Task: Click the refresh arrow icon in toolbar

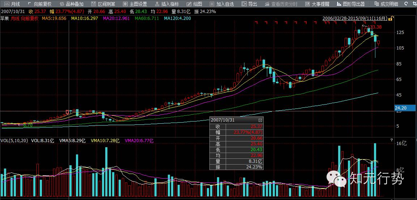Action: 406,4
